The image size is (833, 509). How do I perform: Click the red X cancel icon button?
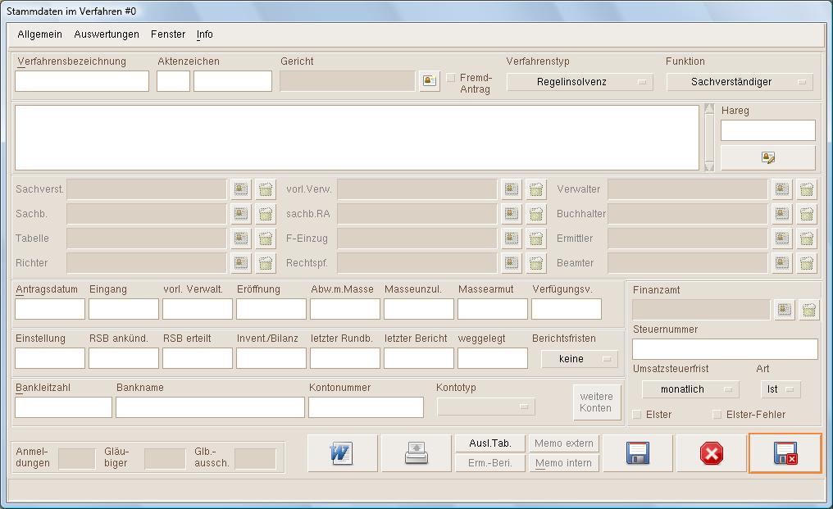712,453
